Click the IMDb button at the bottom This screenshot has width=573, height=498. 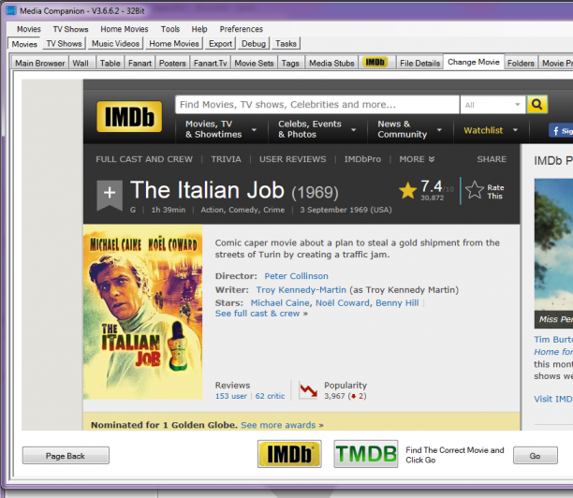(289, 454)
